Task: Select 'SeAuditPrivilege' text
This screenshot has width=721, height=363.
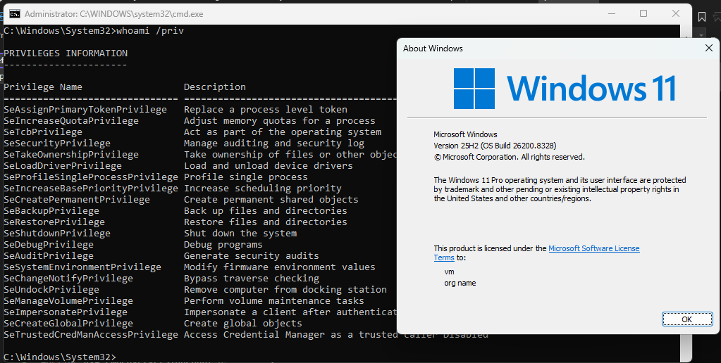Action: click(49, 255)
